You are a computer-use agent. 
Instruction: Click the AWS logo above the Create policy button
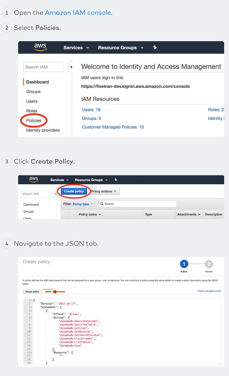34,179
